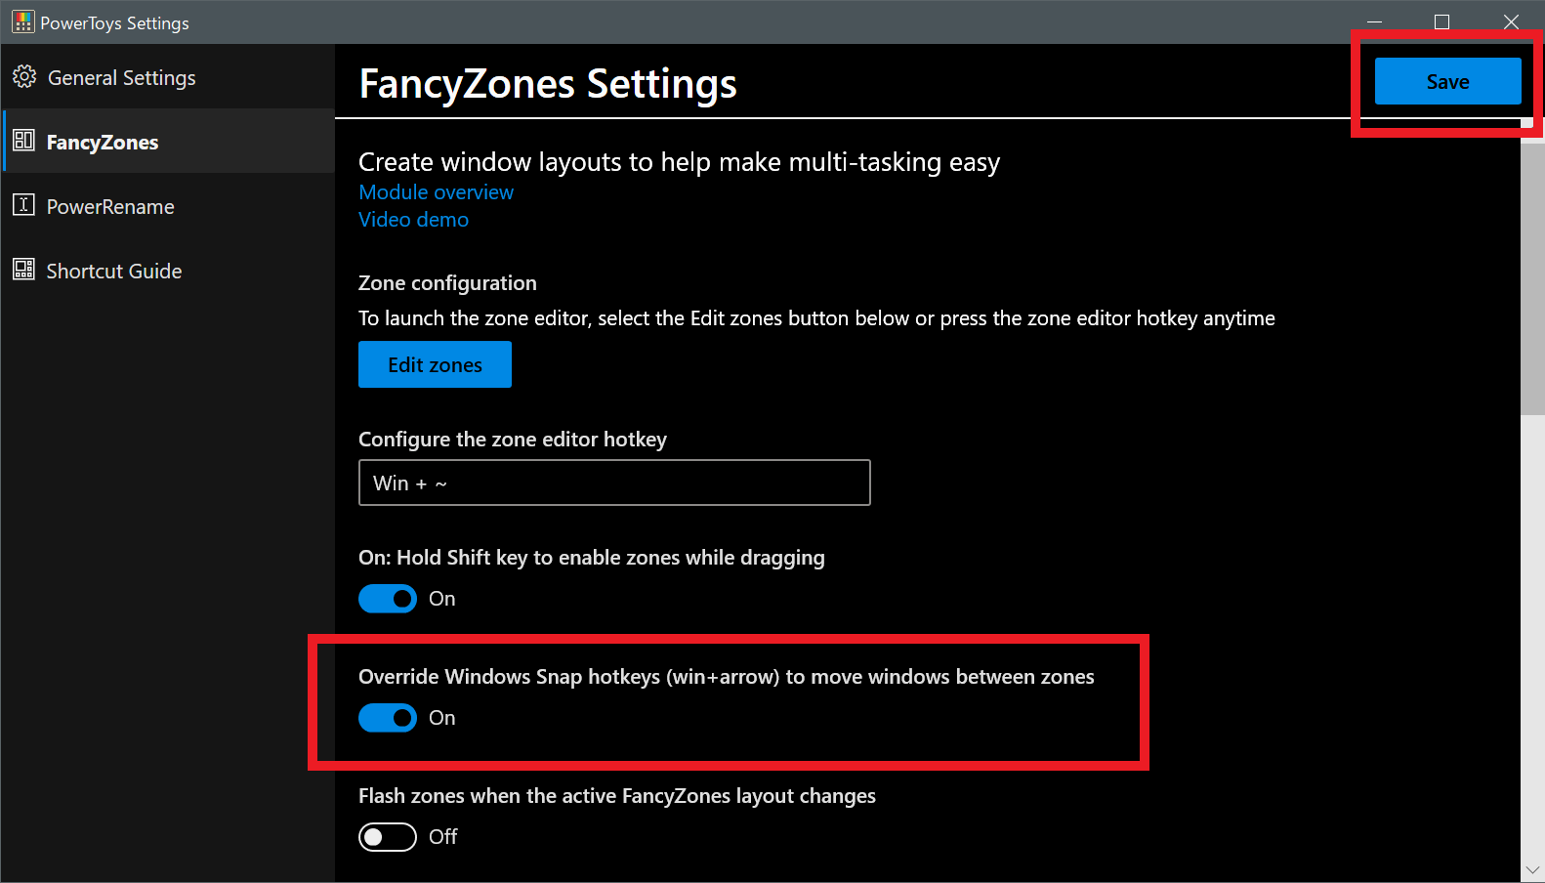1545x883 pixels.
Task: Click the Shortcut Guide icon in sidebar
Action: click(x=24, y=271)
